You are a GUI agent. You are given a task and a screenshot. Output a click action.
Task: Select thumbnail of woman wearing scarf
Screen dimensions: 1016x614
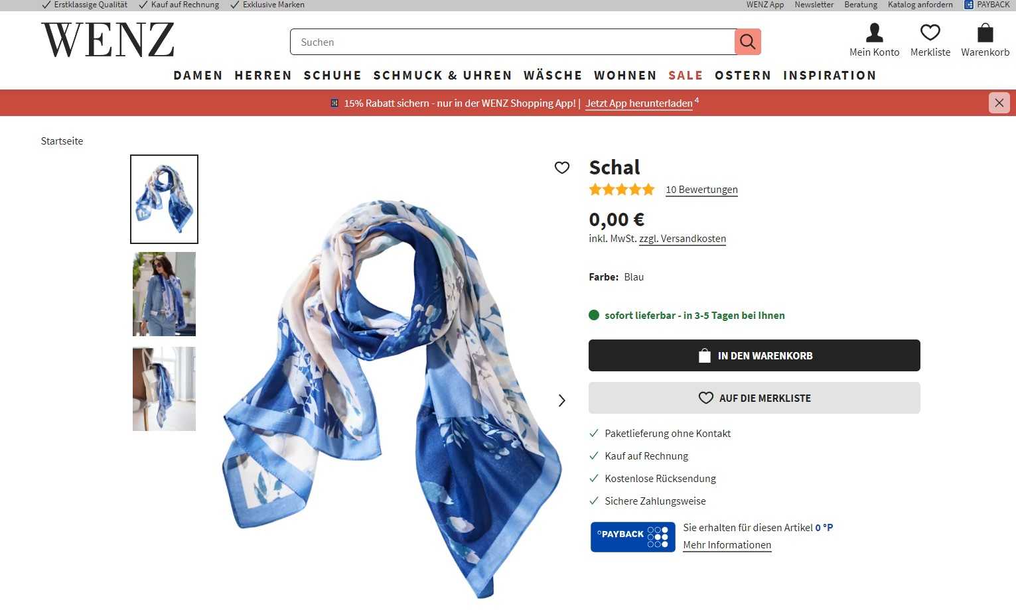[x=164, y=294]
